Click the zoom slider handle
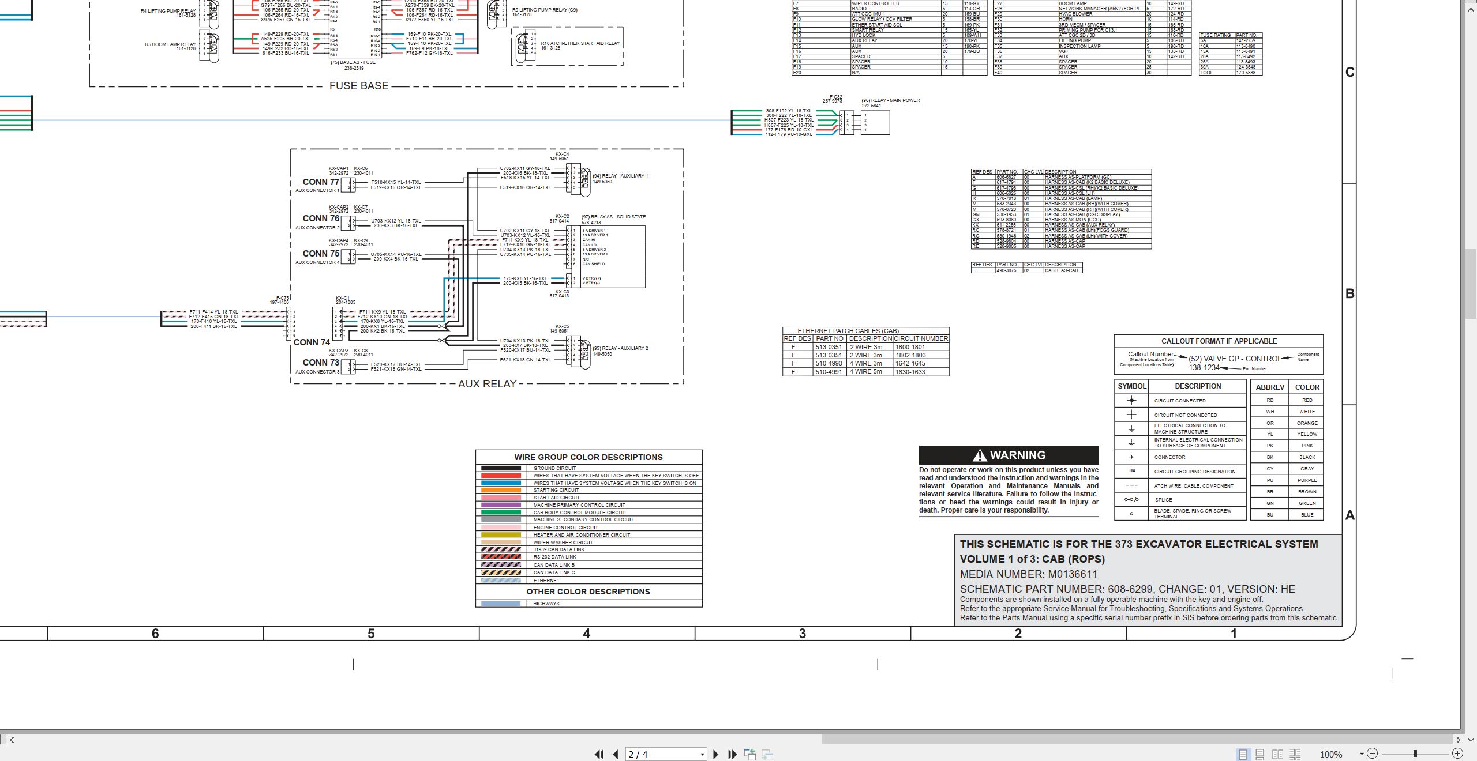Screen dimensions: 1477x761 click(x=1415, y=754)
